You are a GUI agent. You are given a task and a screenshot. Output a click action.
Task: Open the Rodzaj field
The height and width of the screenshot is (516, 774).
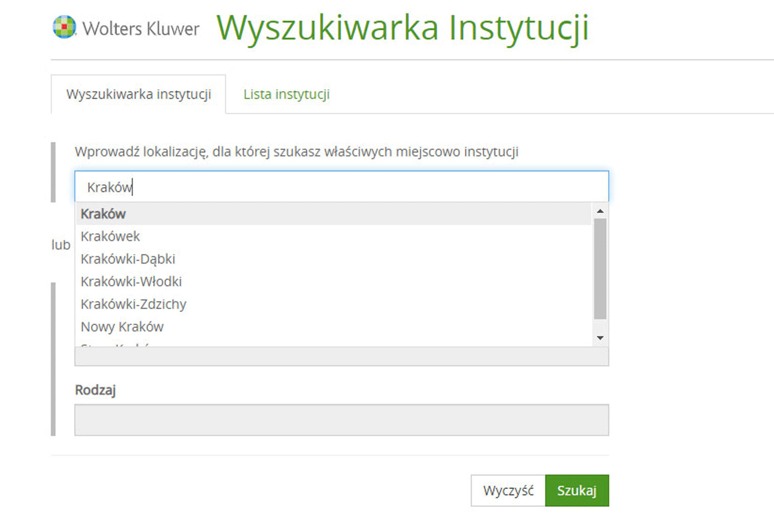pos(341,420)
